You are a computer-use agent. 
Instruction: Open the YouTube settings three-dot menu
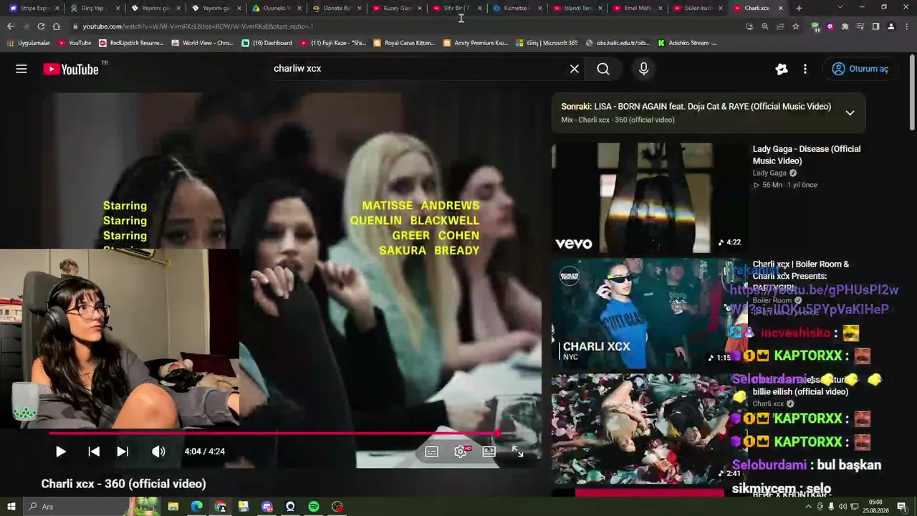click(x=805, y=69)
